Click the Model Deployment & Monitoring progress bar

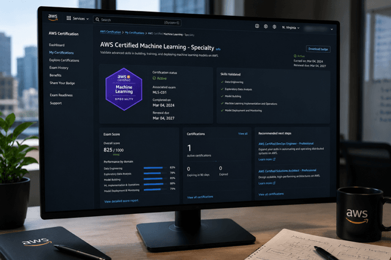[x=155, y=189]
